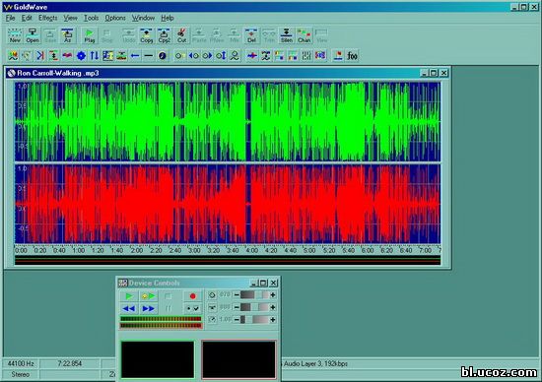Copy the selection using the Copy icon
Screen dimensions: 542x382
click(x=147, y=35)
